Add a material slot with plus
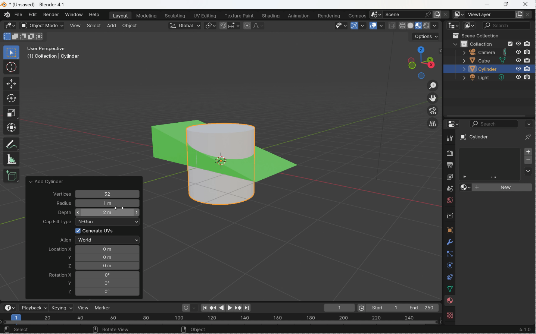Viewport: 536px width, 334px height. click(528, 152)
